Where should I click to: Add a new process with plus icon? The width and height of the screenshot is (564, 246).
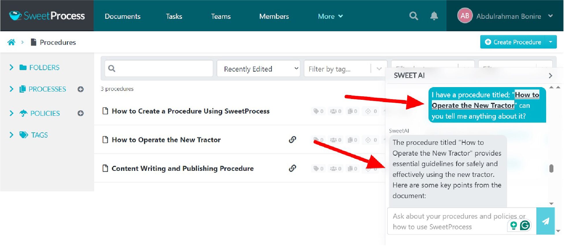[x=81, y=89]
